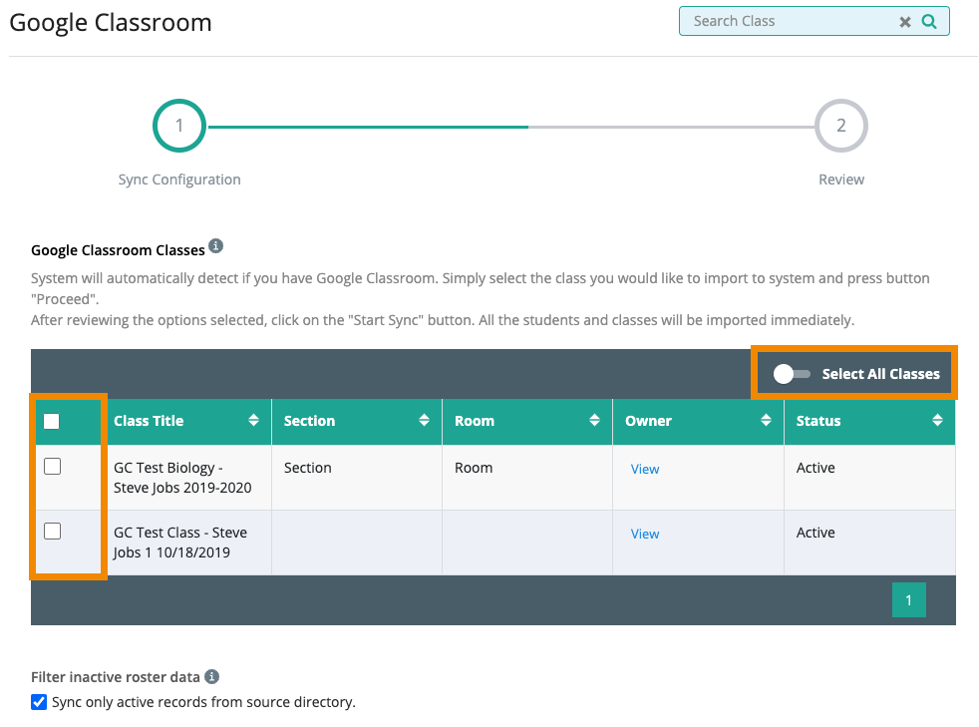This screenshot has height=727, width=979.
Task: Toggle the Select All Classes switch
Action: pos(793,374)
